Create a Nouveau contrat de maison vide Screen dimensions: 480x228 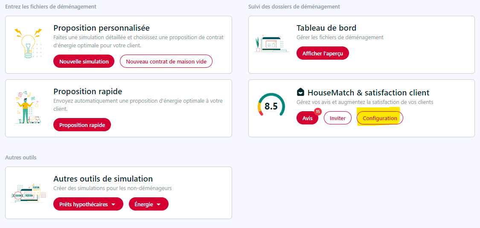(166, 61)
